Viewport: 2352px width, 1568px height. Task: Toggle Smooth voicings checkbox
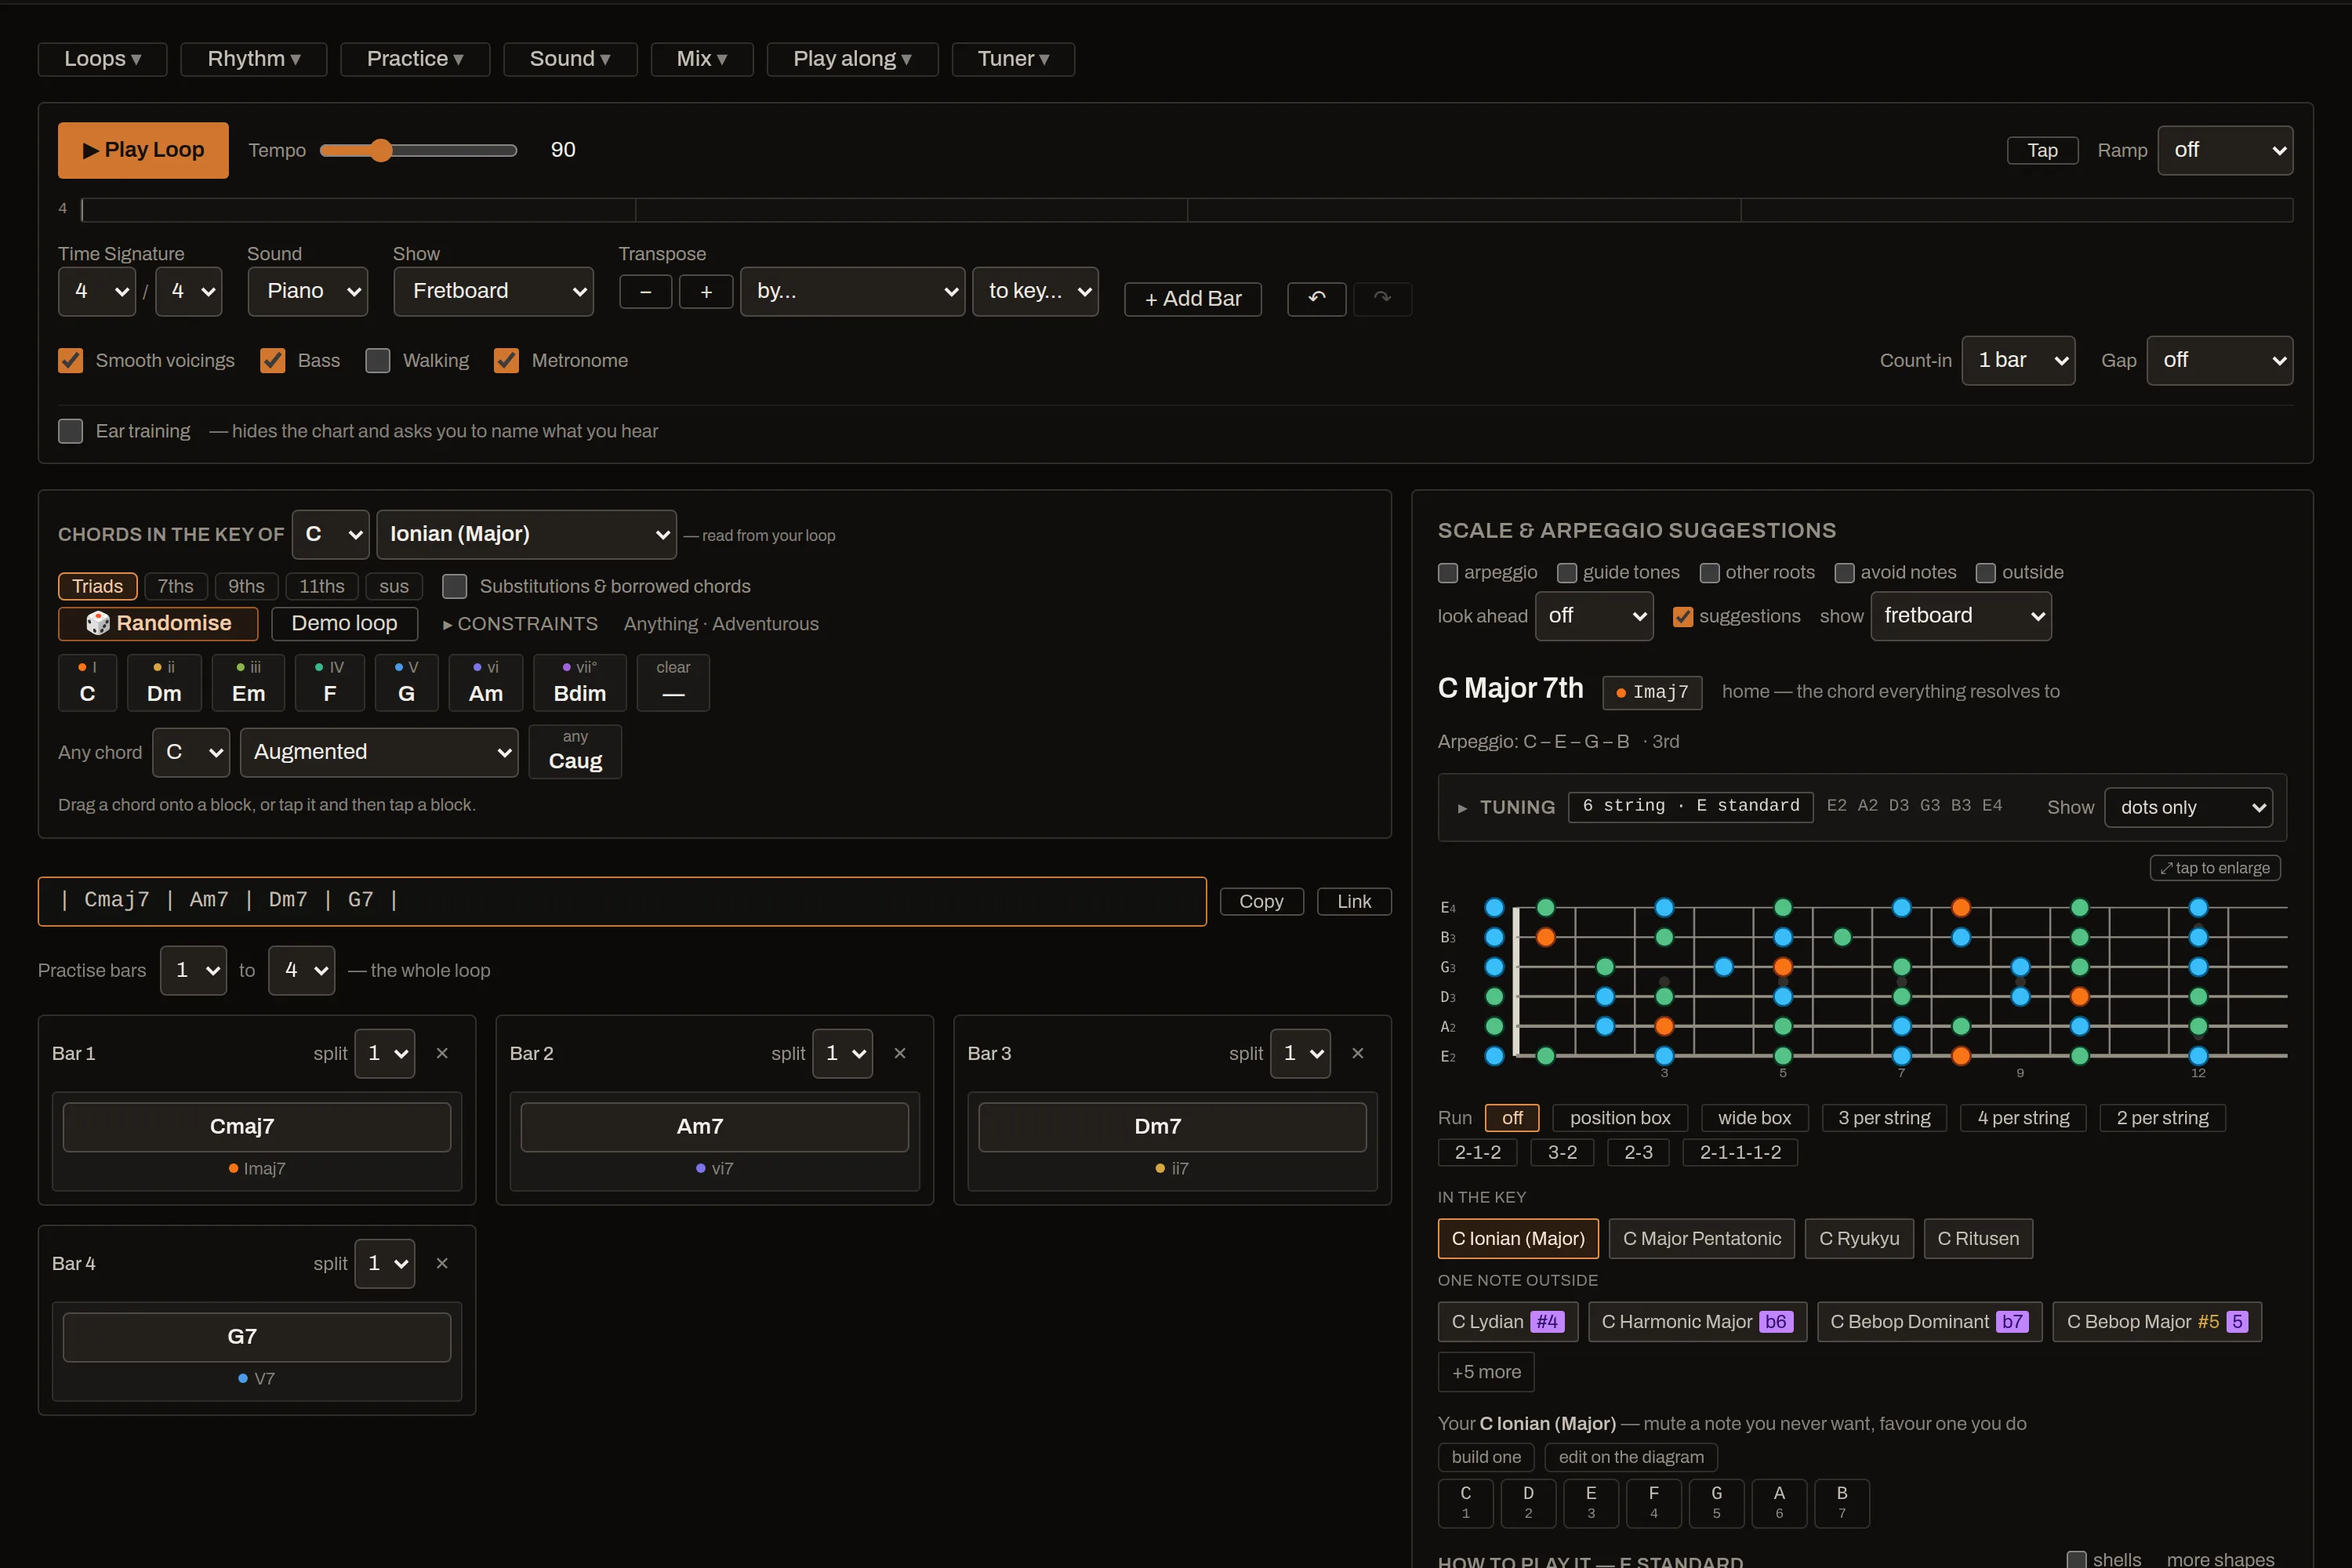click(70, 360)
